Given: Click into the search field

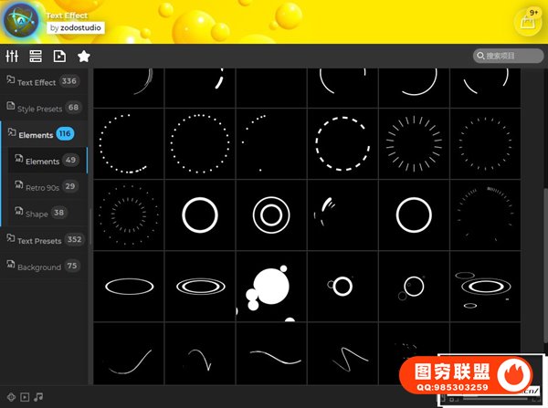Looking at the screenshot, I should click(508, 56).
